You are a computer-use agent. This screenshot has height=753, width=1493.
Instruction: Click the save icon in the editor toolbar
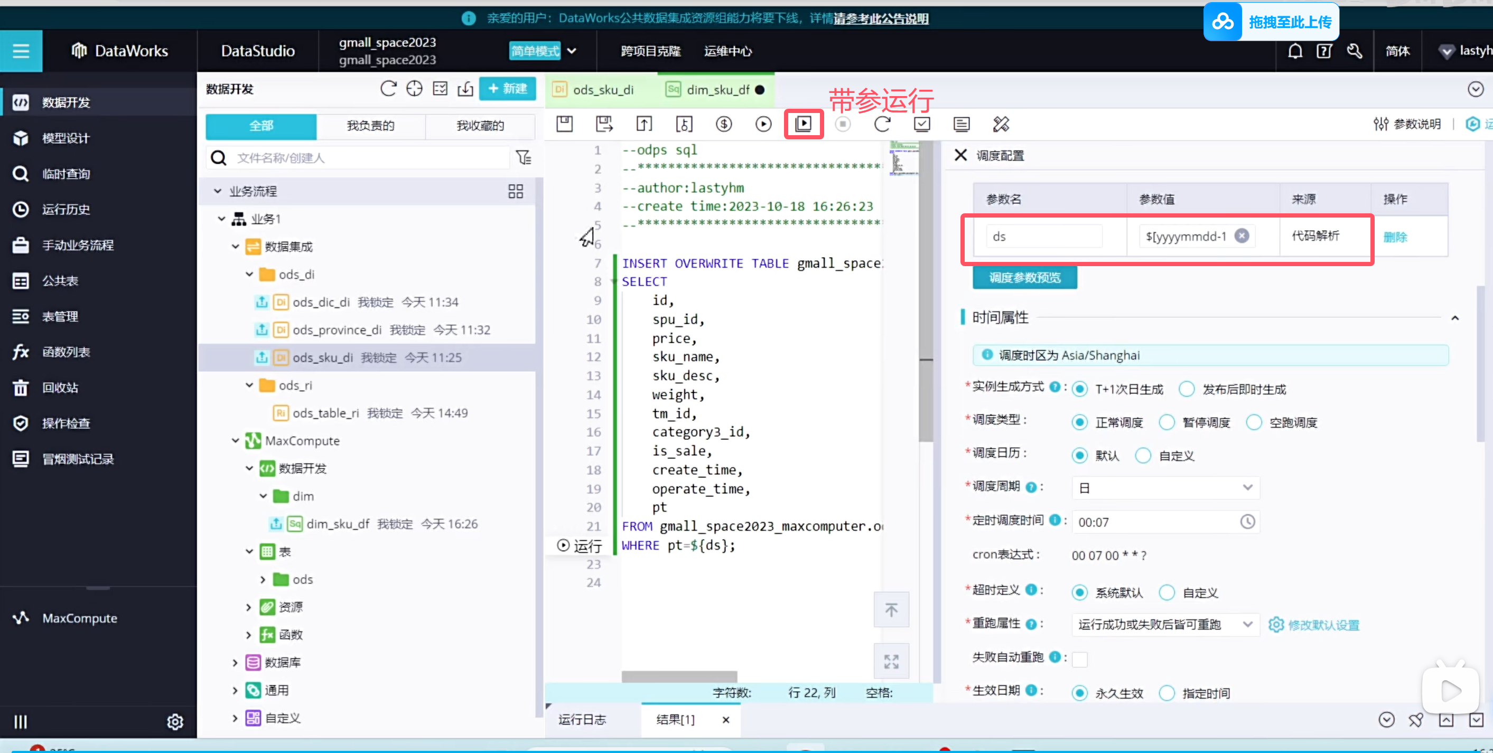tap(564, 124)
